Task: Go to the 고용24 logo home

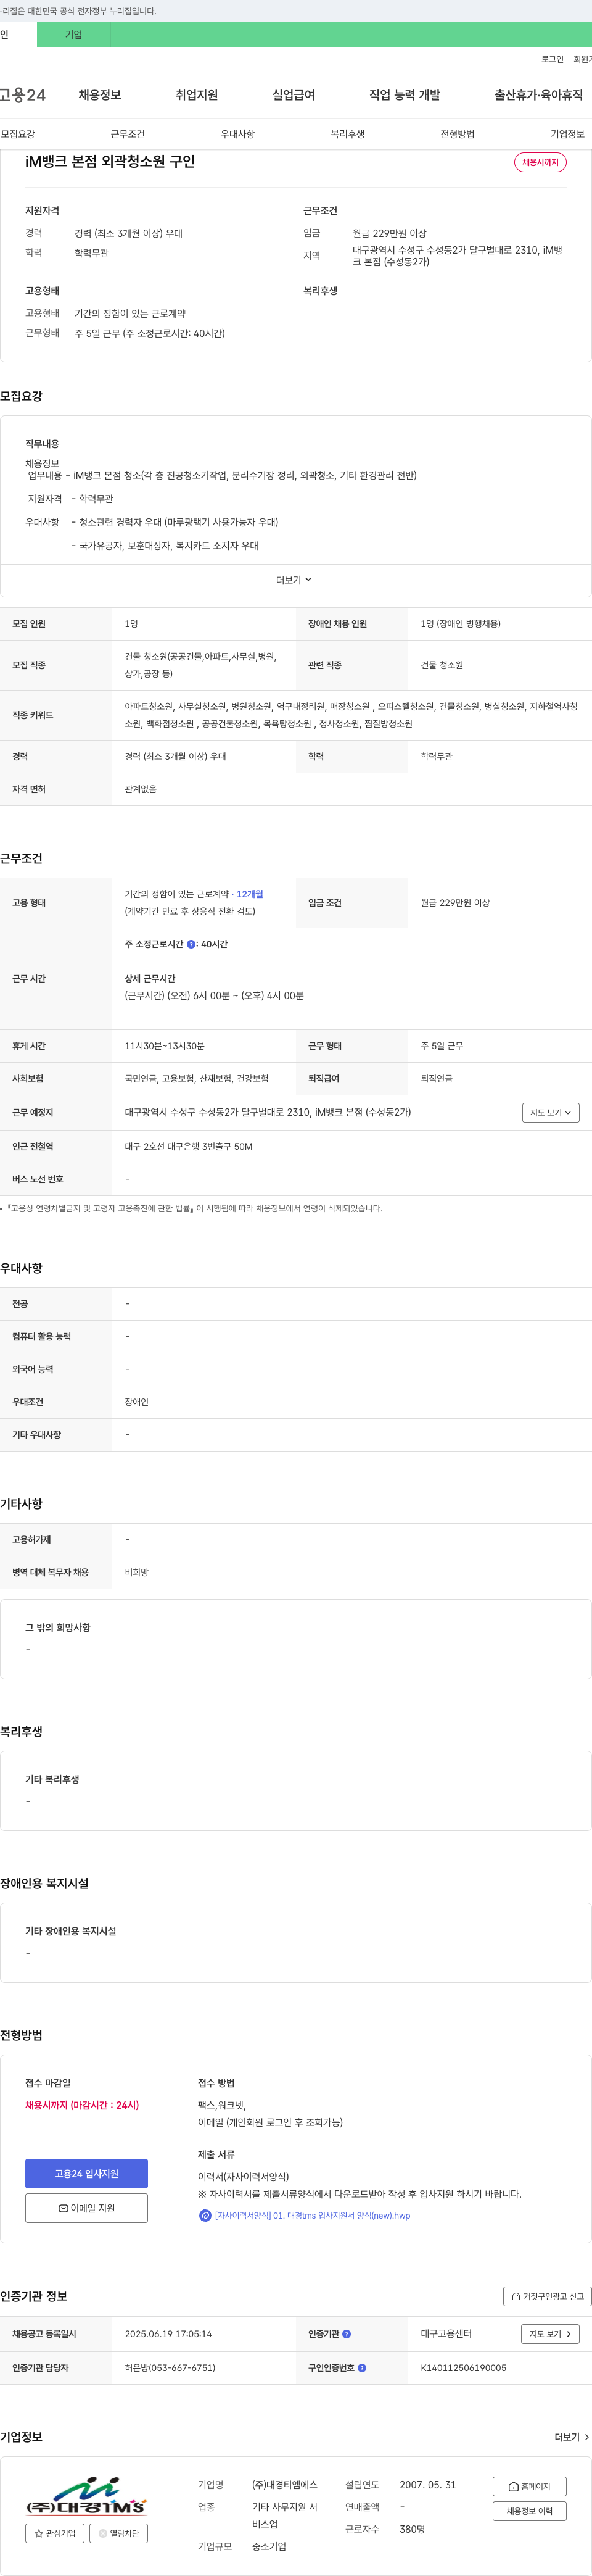Action: [x=22, y=95]
